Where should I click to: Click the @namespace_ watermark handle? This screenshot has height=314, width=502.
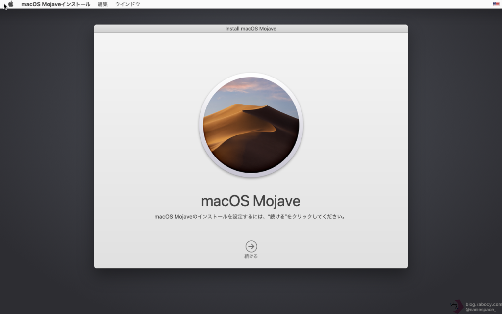coord(480,310)
